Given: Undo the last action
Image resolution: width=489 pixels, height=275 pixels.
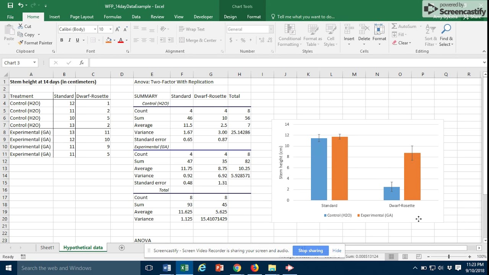Looking at the screenshot, I should 21,6.
